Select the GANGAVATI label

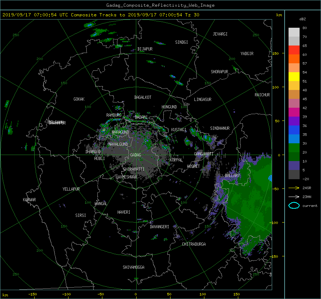pos(204,154)
